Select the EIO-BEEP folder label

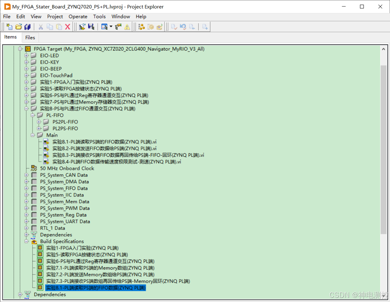tap(51, 69)
